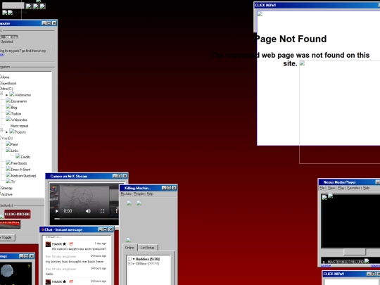Expand the Webmaster disclosure triangle
The width and height of the screenshot is (380, 285).
click(7, 95)
